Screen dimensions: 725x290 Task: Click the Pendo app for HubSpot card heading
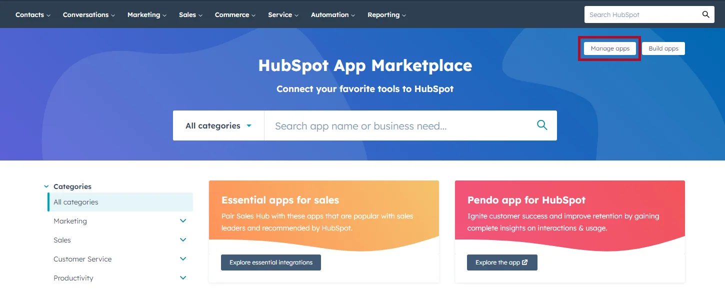point(526,200)
